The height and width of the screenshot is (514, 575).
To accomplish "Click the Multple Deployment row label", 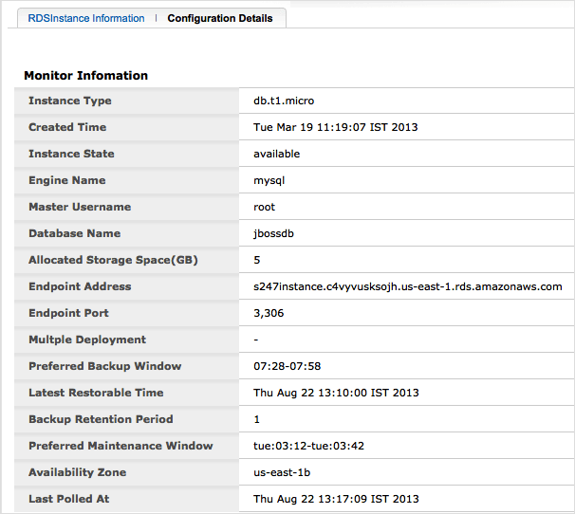I will pyautogui.click(x=87, y=340).
